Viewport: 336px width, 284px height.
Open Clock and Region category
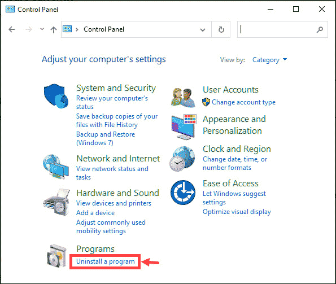point(237,149)
